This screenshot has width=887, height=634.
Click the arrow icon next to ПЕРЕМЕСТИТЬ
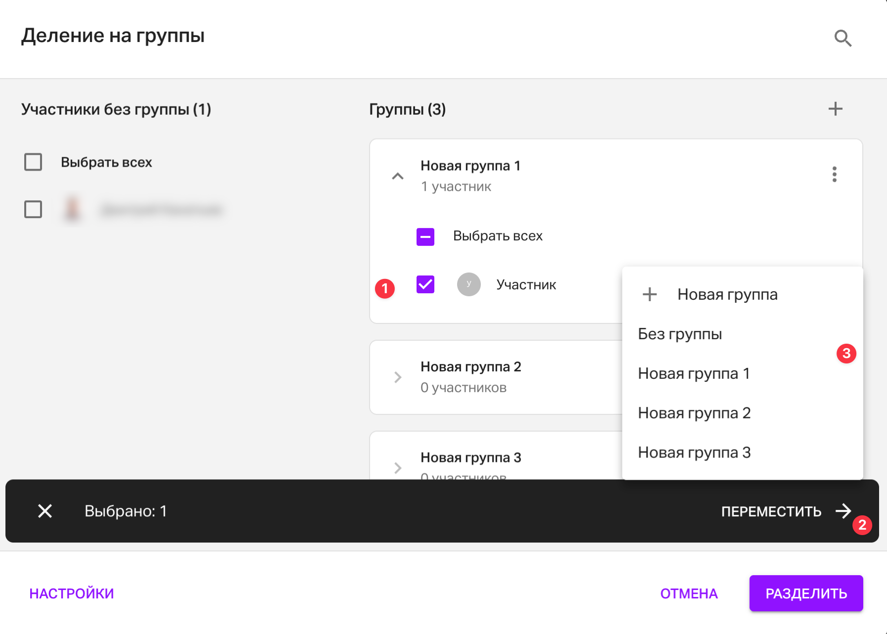click(843, 511)
